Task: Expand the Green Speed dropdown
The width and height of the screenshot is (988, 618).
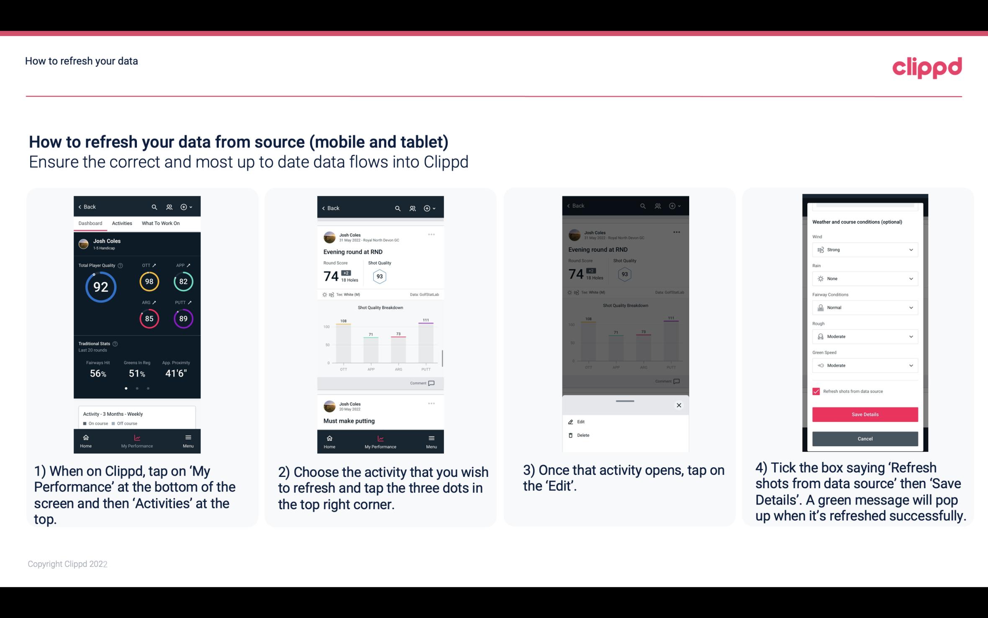Action: click(864, 365)
